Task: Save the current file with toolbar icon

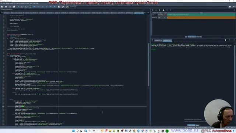Action: pyautogui.click(x=10, y=7)
